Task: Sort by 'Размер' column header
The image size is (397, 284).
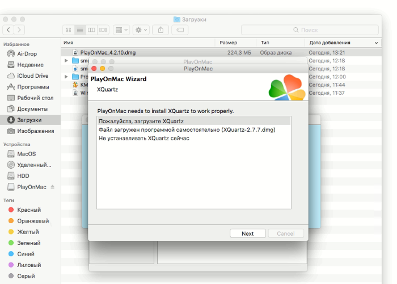Action: pyautogui.click(x=235, y=43)
